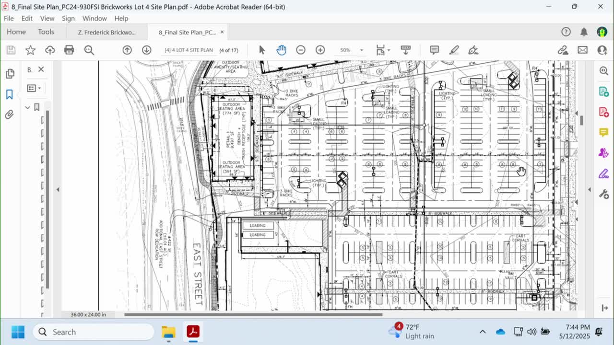
Task: Open Create PDF tool in right pane
Action: click(x=604, y=112)
